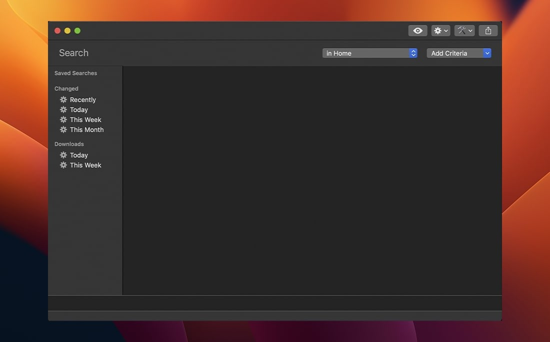Select This Month saved search
This screenshot has height=342, width=550.
(87, 129)
